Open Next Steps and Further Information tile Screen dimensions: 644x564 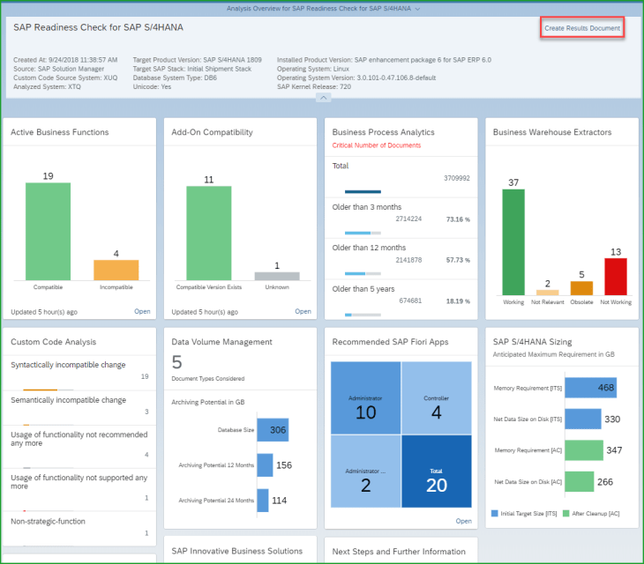click(x=401, y=551)
